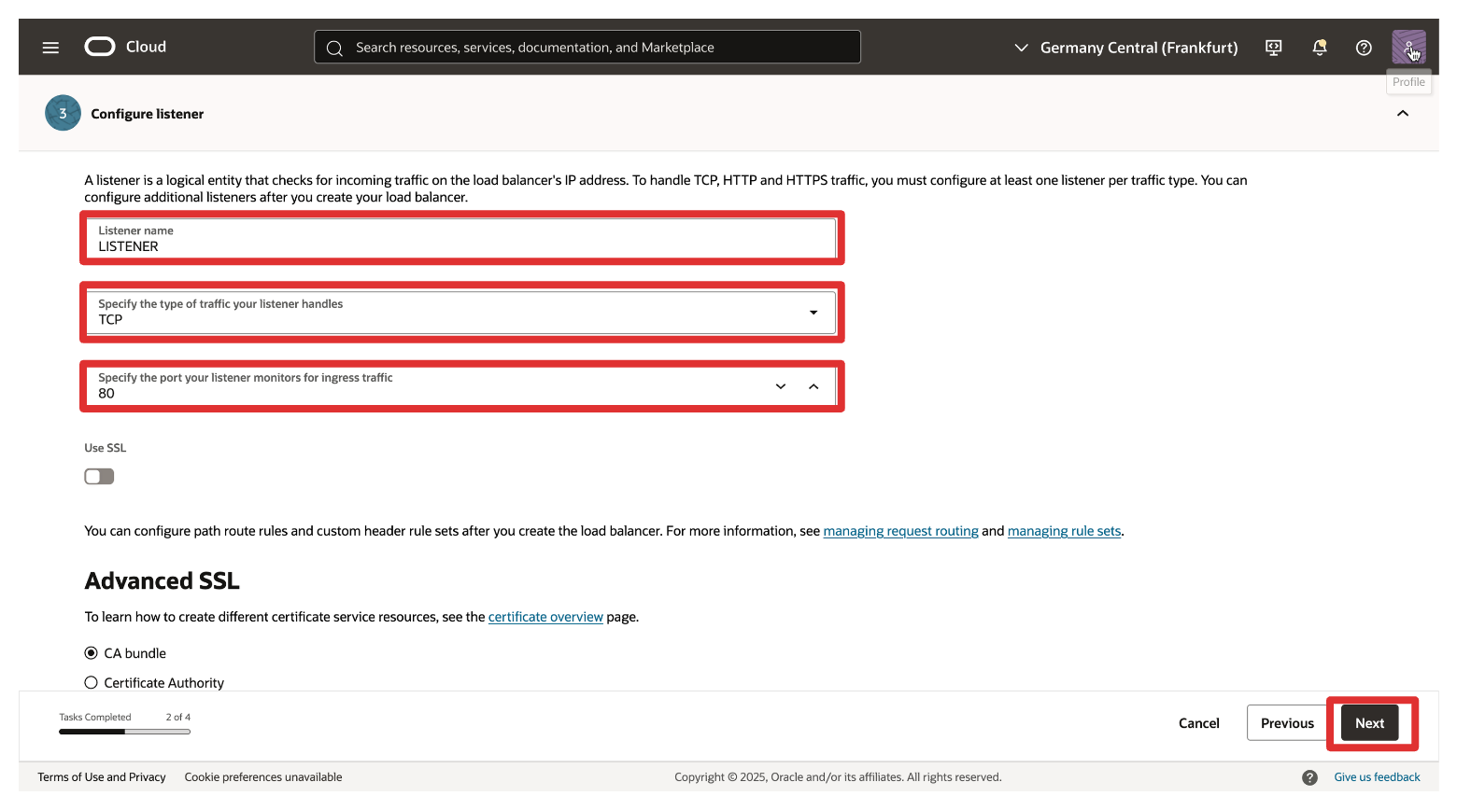The image size is (1457, 810).
Task: Collapse the Configure listener section
Action: pyautogui.click(x=1402, y=113)
